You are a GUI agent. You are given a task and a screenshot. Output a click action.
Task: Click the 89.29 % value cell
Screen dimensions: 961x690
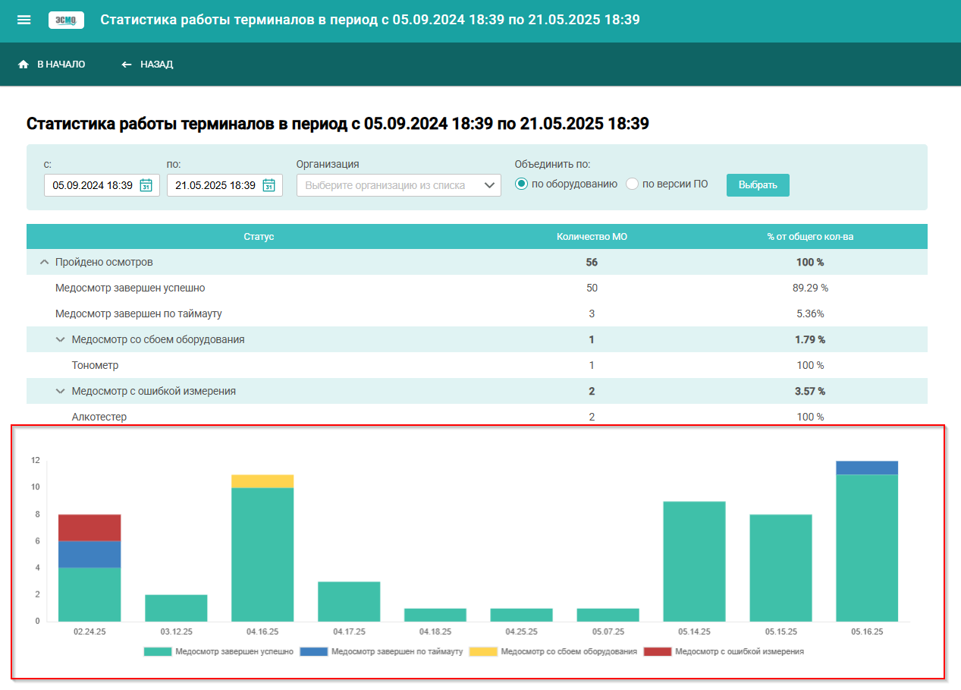810,288
